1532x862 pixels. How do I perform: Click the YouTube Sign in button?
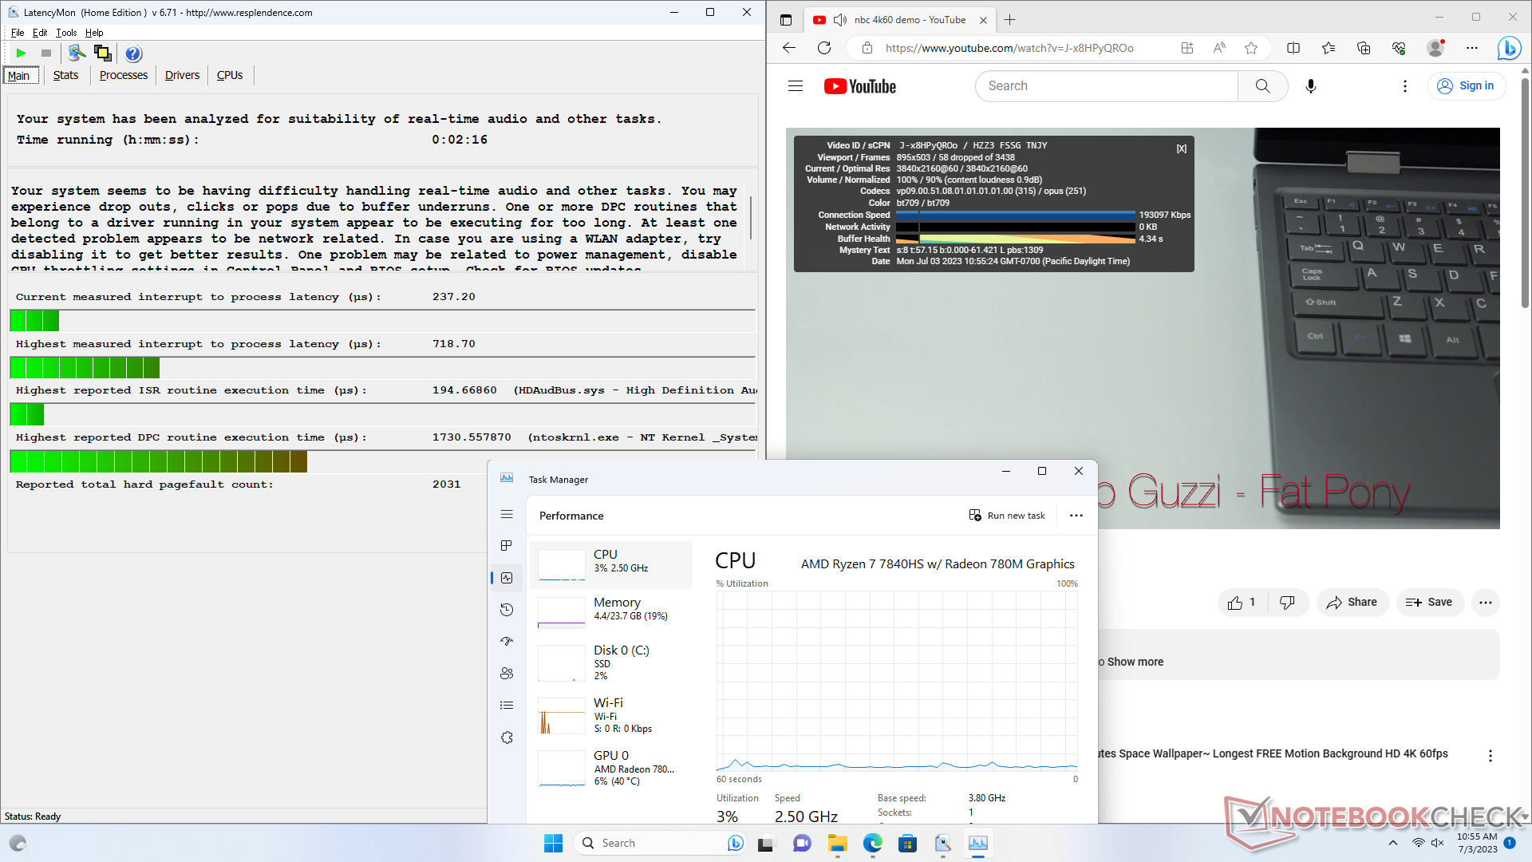(x=1466, y=86)
